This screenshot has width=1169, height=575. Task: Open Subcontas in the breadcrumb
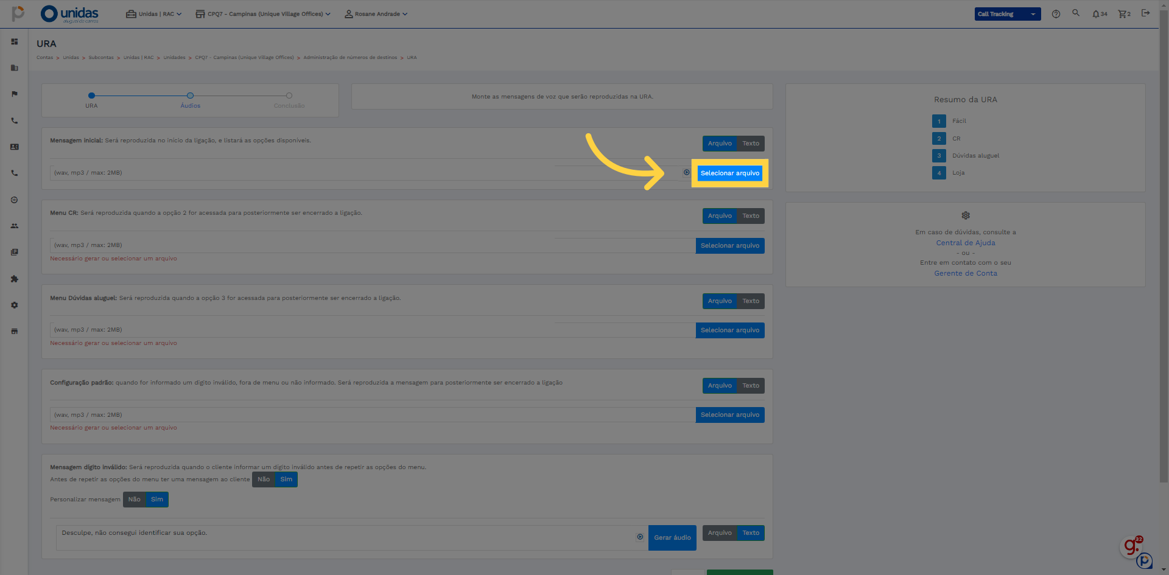(x=101, y=58)
